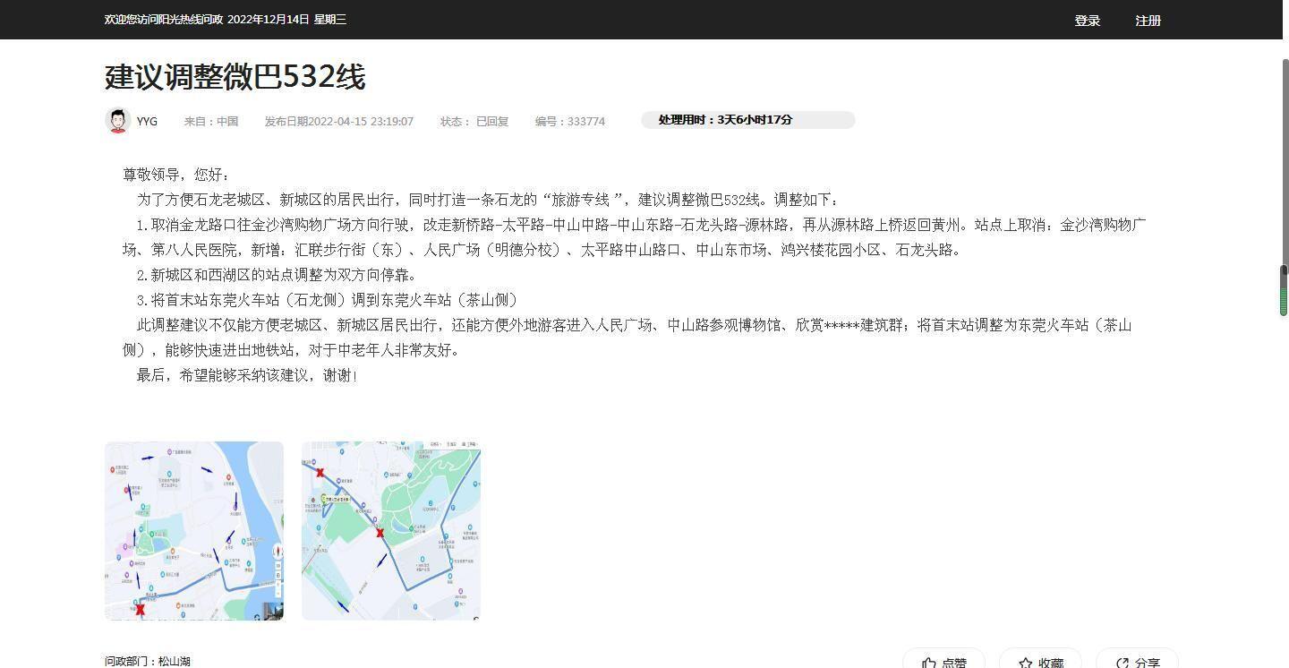Click the 来自：中国 origin label
The width and height of the screenshot is (1289, 668).
point(211,122)
